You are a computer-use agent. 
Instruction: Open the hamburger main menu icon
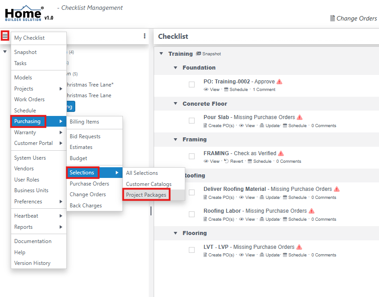pyautogui.click(x=5, y=36)
